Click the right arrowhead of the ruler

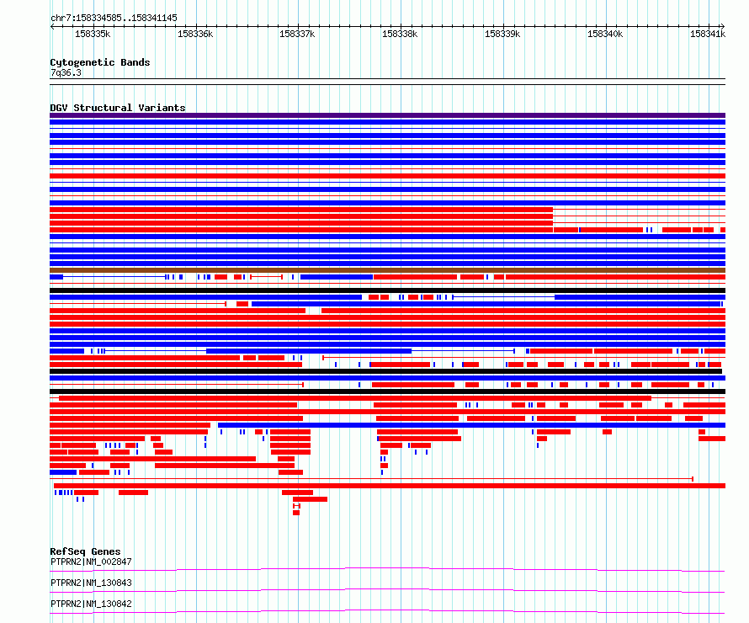point(723,27)
